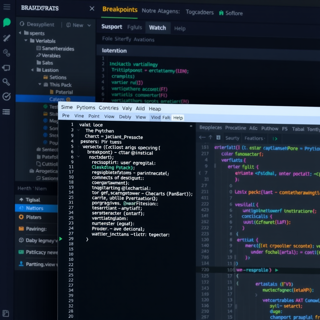
Task: Select the magic wand tool in left sidebar
Action: tap(7, 37)
